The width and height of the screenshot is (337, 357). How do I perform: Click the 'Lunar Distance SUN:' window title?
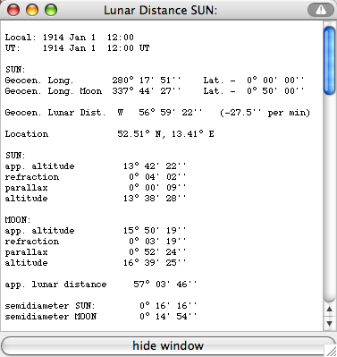click(x=160, y=11)
